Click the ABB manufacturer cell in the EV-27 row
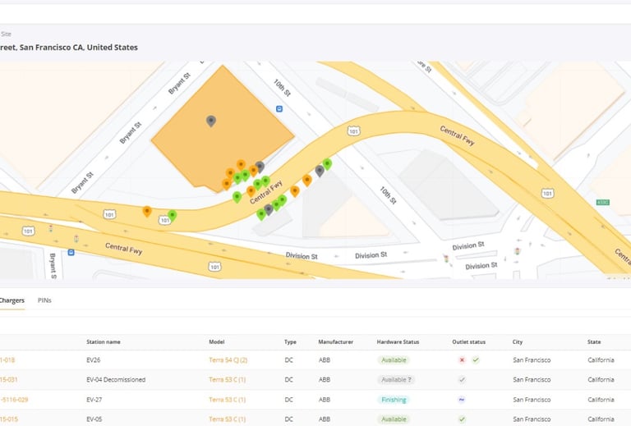This screenshot has height=426, width=631. [325, 400]
